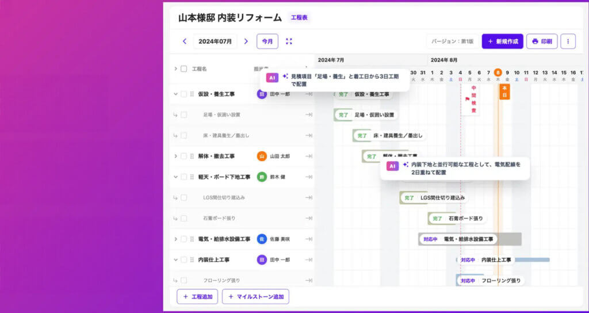This screenshot has height=313, width=589.
Task: Collapse the 内装仕上工事 group
Action: click(x=175, y=259)
